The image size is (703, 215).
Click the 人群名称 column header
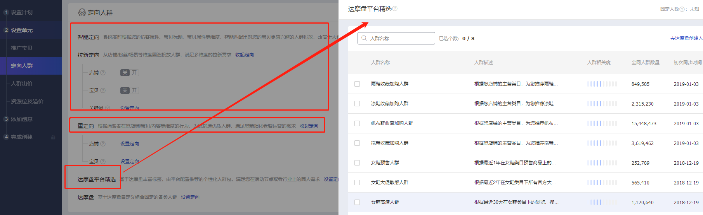click(x=380, y=63)
